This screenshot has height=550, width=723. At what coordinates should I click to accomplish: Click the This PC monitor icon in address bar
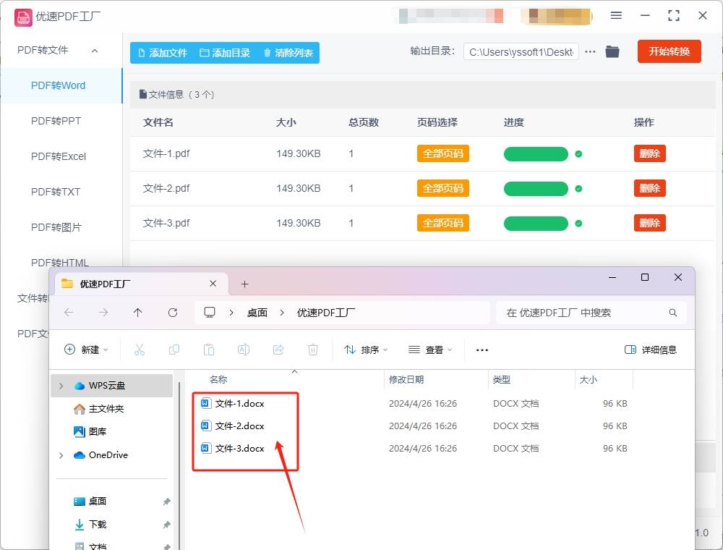coord(210,313)
